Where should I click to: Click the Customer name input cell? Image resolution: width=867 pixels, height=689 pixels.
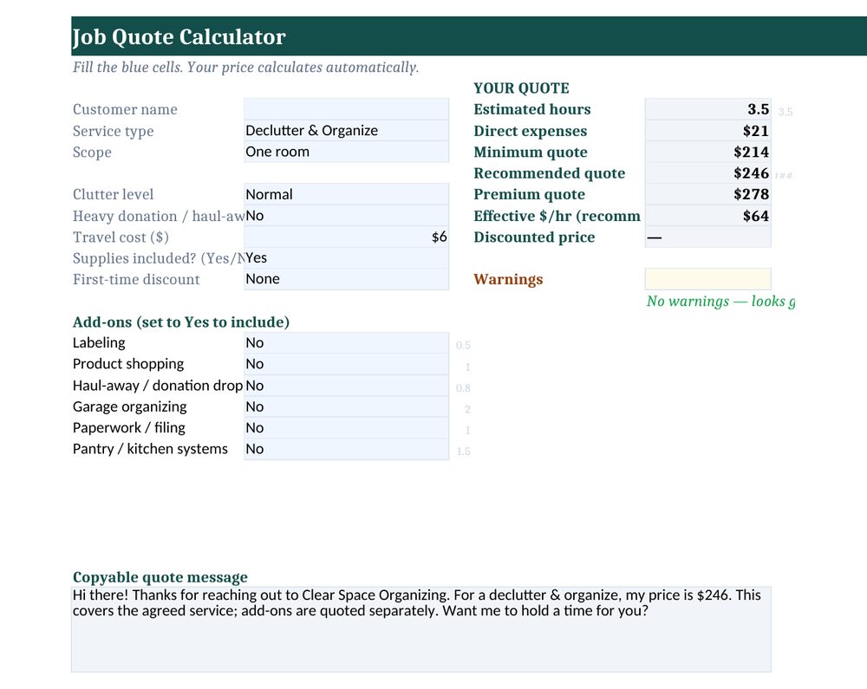point(346,109)
